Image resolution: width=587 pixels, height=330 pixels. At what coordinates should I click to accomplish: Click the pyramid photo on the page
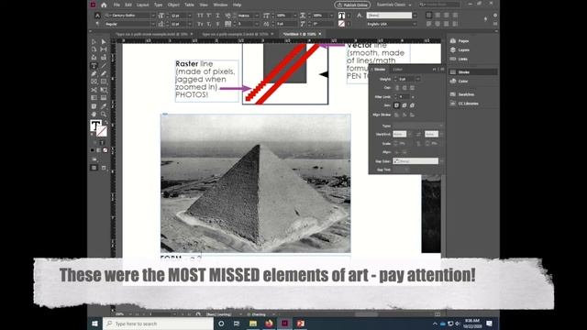256,183
